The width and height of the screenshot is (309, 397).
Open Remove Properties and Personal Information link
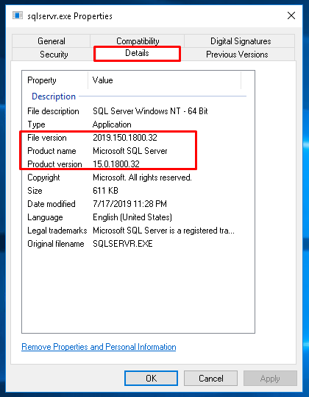[99, 347]
